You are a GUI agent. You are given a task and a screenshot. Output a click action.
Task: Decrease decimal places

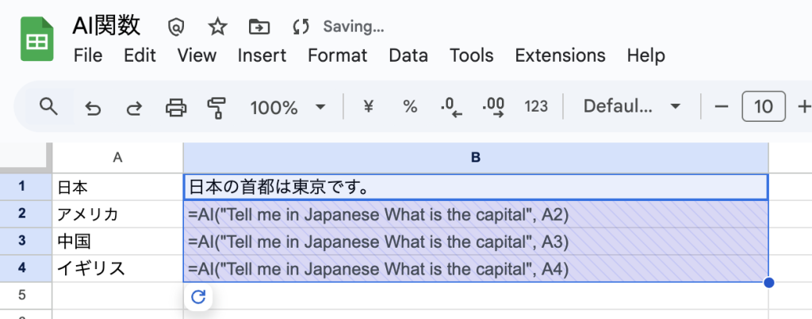(x=451, y=107)
